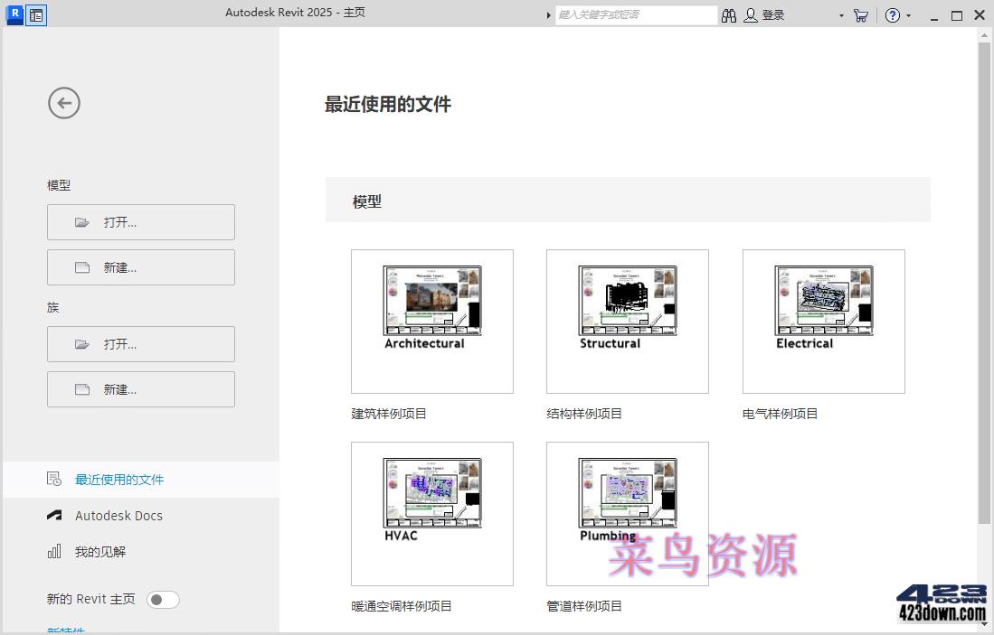The width and height of the screenshot is (994, 635).
Task: Open the Architectural sample project thumbnail
Action: click(x=431, y=321)
